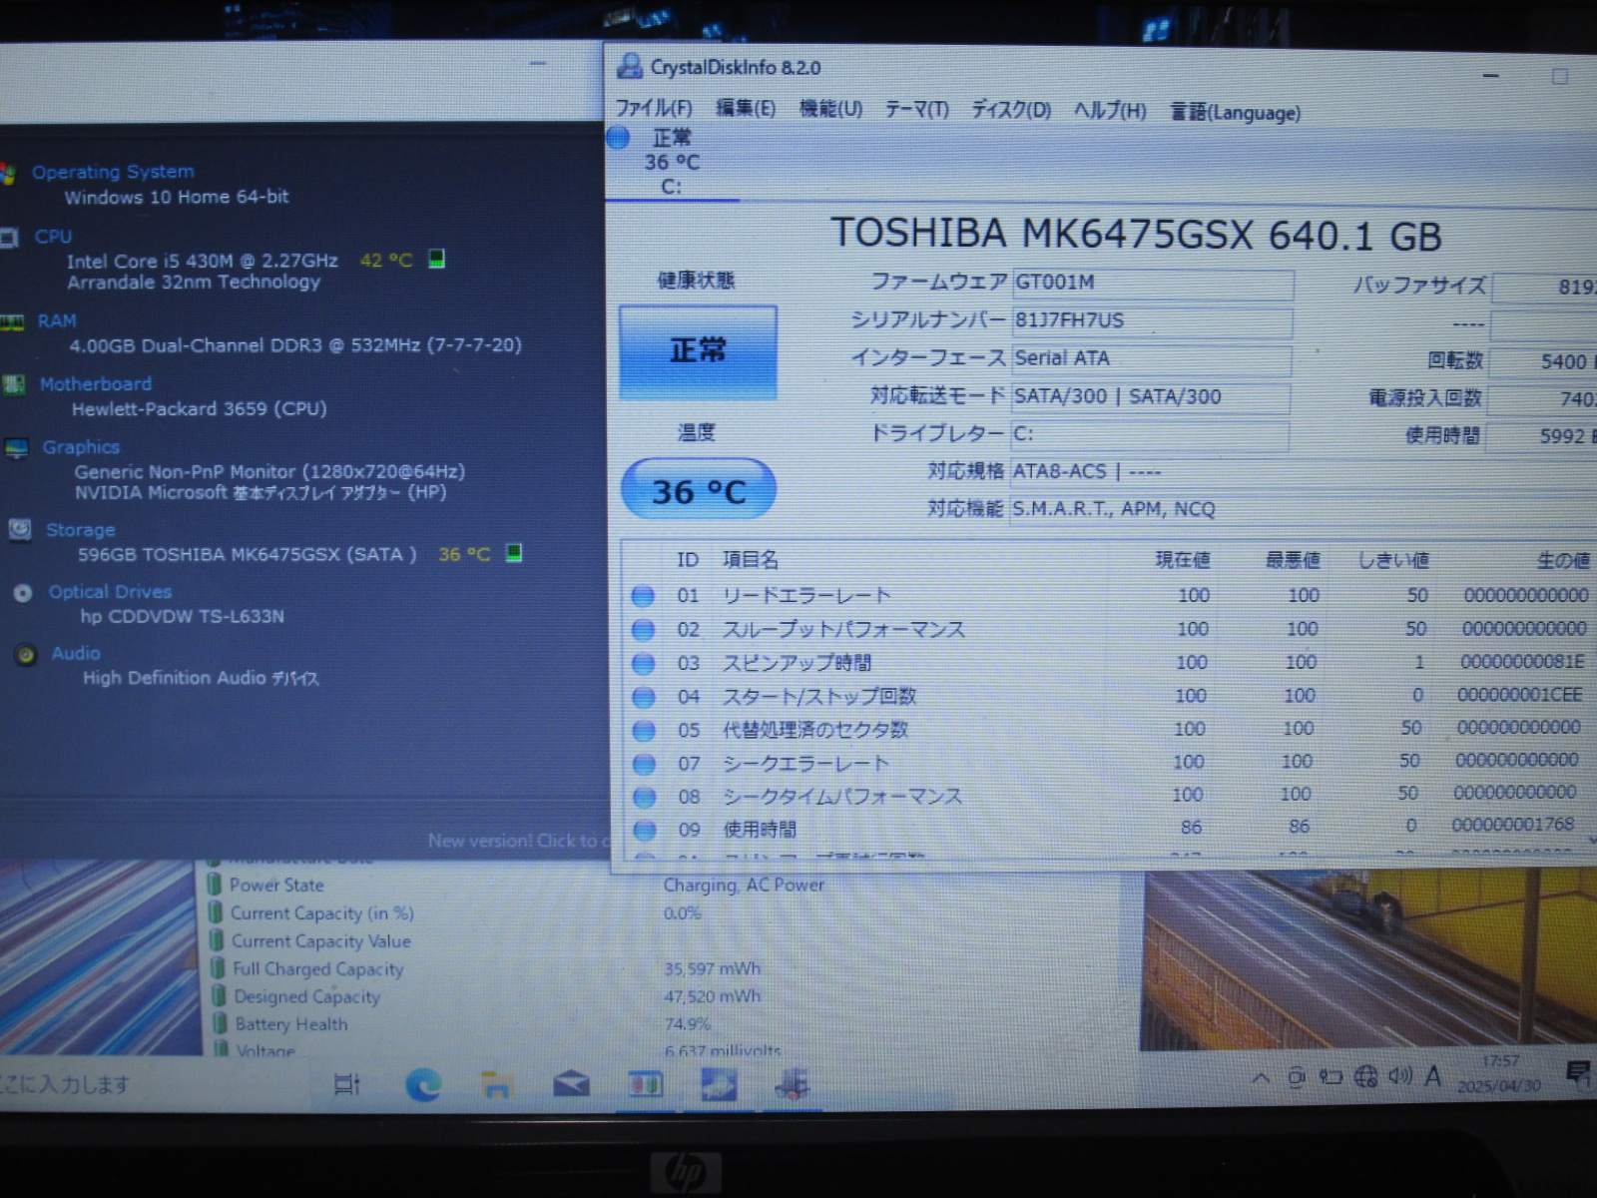1597x1198 pixels.
Task: Click the Optical Drives disc icon
Action: click(23, 594)
